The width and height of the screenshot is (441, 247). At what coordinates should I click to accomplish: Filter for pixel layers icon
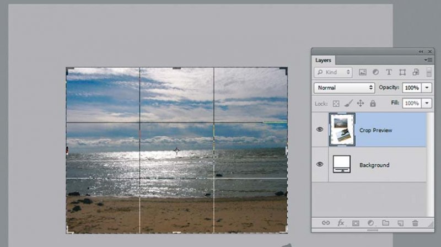point(363,72)
